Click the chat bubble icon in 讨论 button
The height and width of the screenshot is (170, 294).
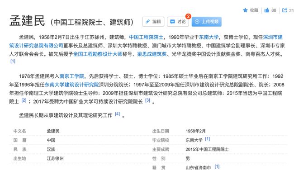pyautogui.click(x=172, y=22)
